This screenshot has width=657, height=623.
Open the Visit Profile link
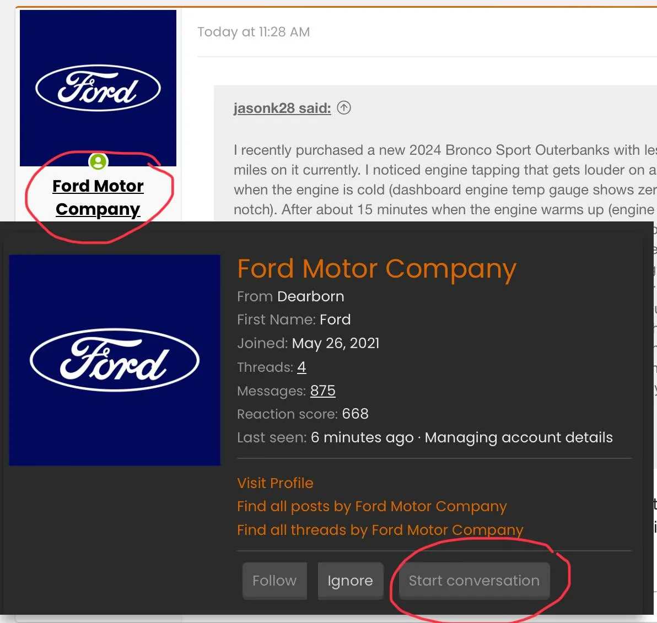(275, 483)
